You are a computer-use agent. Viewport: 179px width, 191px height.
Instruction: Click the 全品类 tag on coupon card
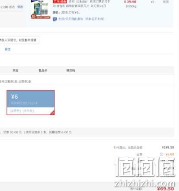(28, 111)
